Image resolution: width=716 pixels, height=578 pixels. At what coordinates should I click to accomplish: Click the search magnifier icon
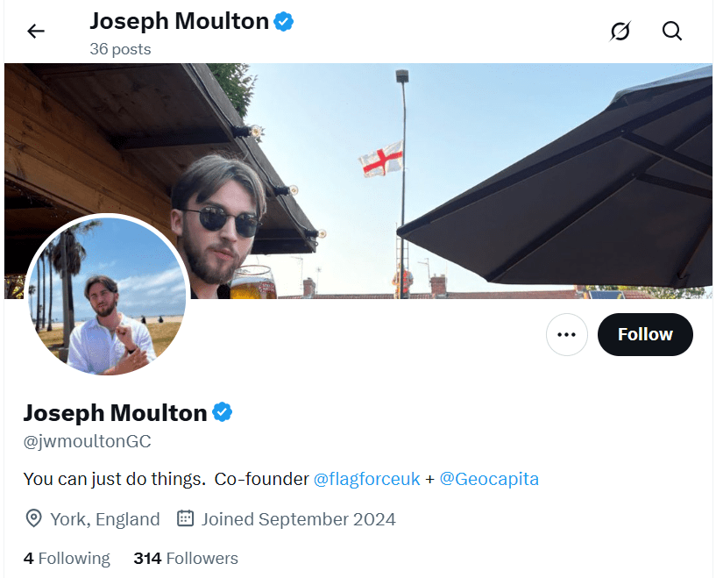672,32
